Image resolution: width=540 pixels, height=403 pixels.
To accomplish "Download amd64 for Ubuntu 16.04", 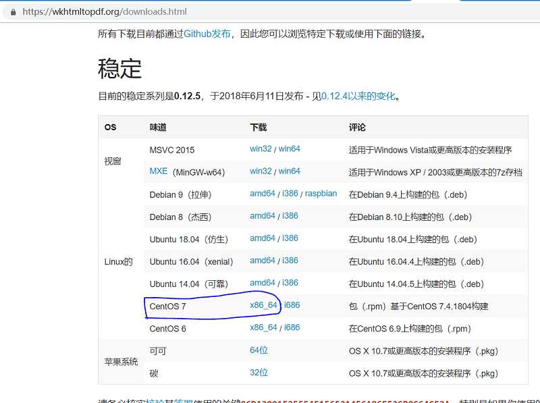I will (263, 261).
